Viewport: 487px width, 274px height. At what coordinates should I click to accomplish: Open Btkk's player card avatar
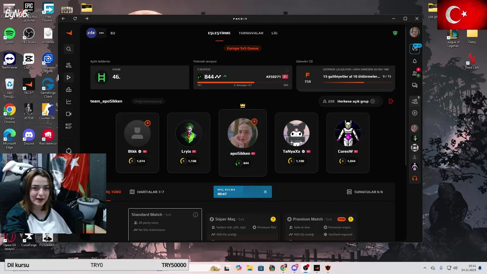tap(137, 133)
